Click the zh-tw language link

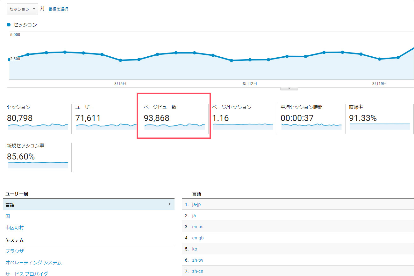(198, 260)
